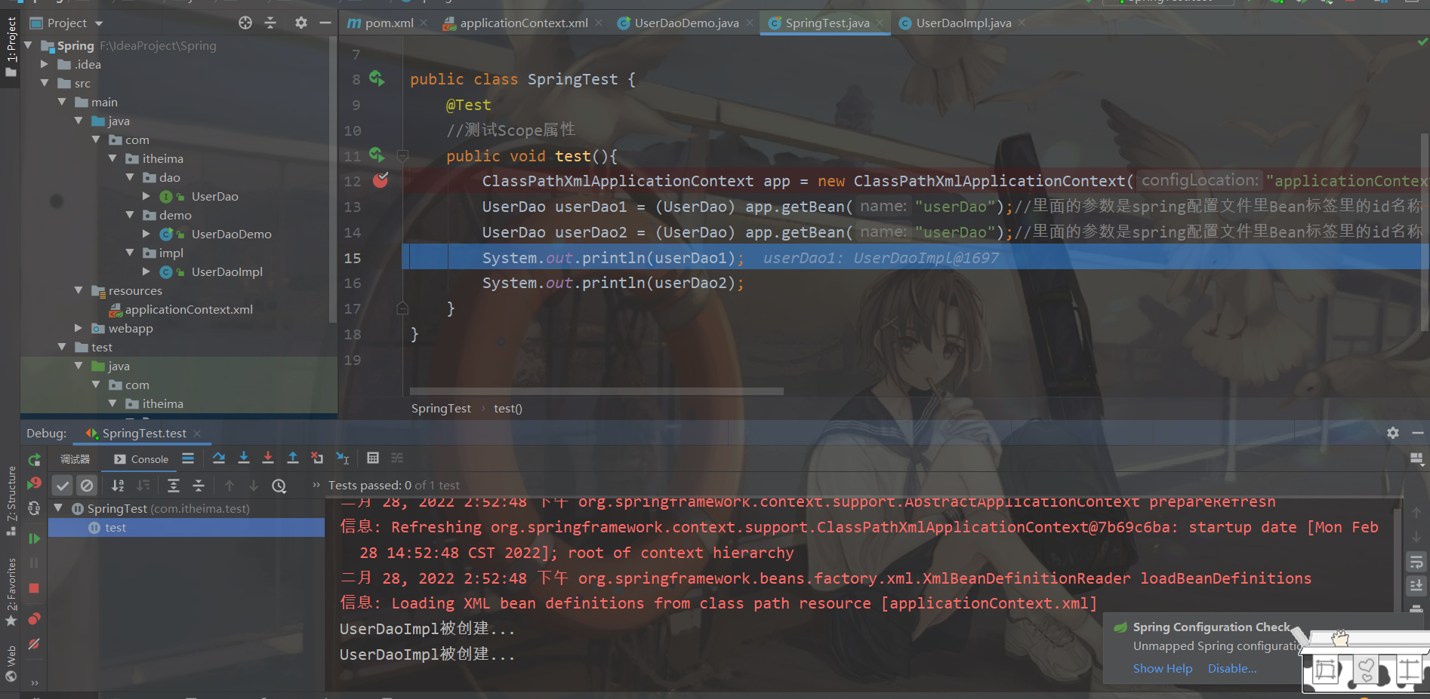Image resolution: width=1430 pixels, height=699 pixels.
Task: Open Structure tool window side tab
Action: 11,501
